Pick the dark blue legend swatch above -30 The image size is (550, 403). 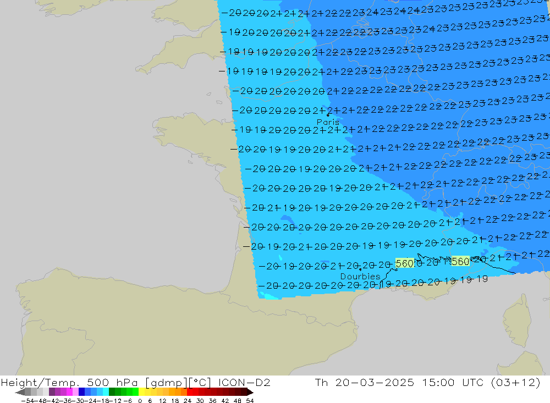tap(82, 392)
